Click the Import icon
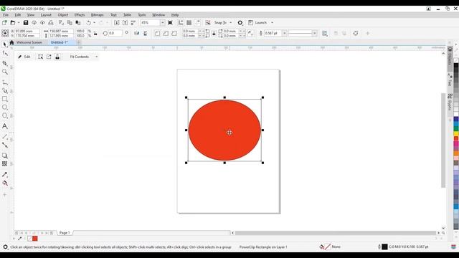Image resolution: width=459 pixels, height=258 pixels. point(116,22)
